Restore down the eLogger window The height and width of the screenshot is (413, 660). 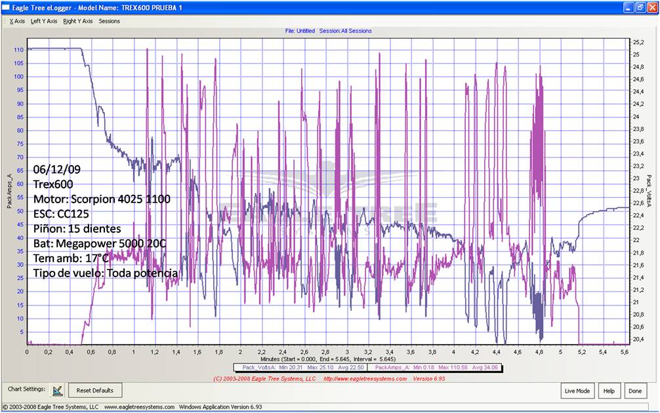tap(640, 7)
